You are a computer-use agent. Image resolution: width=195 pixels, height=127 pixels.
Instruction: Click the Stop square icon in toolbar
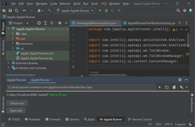pyautogui.click(x=119, y=11)
